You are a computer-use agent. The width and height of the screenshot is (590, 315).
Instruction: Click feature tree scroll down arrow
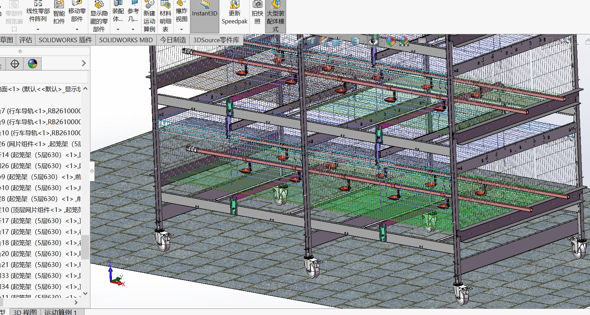tap(85, 293)
